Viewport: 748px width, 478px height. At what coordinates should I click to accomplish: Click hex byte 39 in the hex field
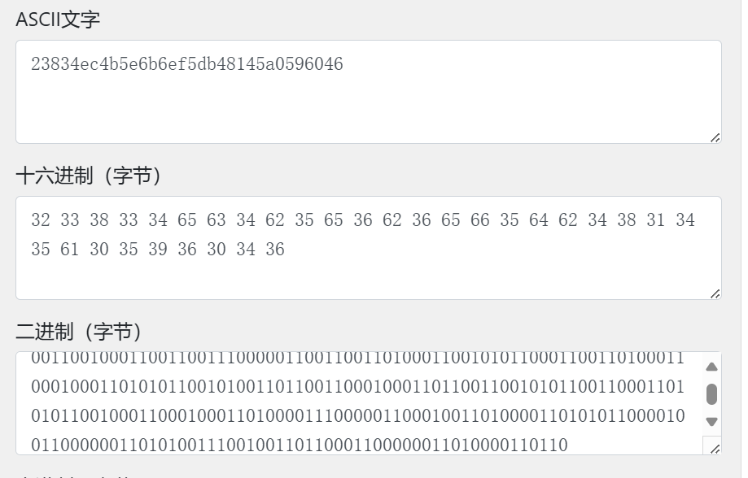[157, 250]
